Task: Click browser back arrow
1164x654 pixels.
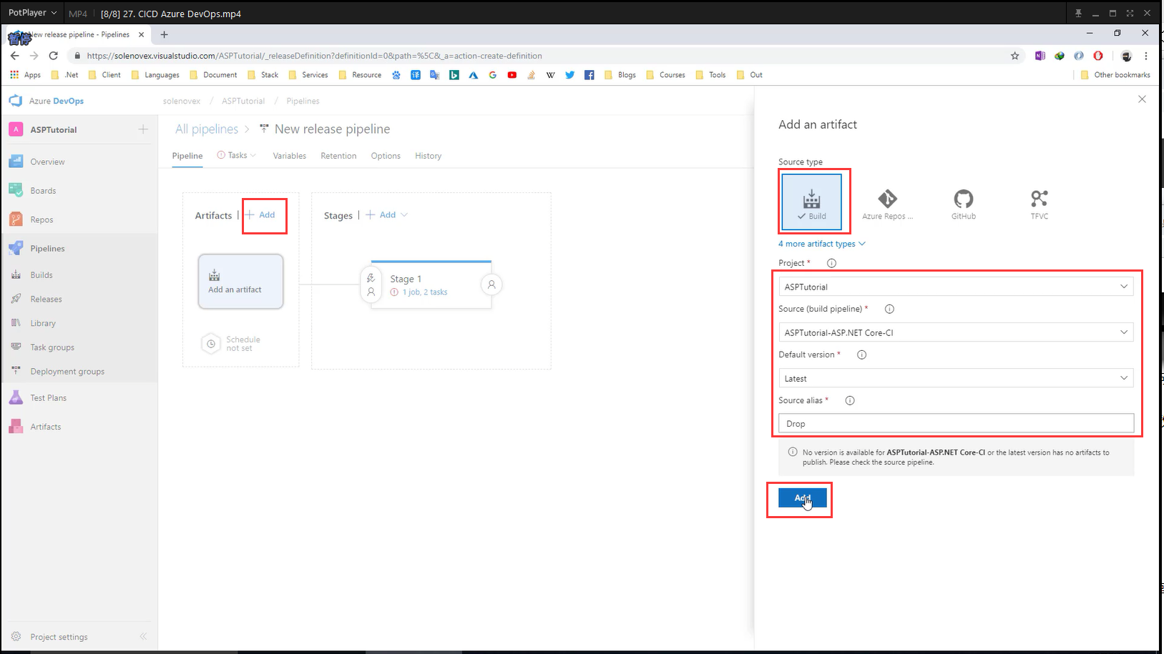Action: [x=14, y=56]
